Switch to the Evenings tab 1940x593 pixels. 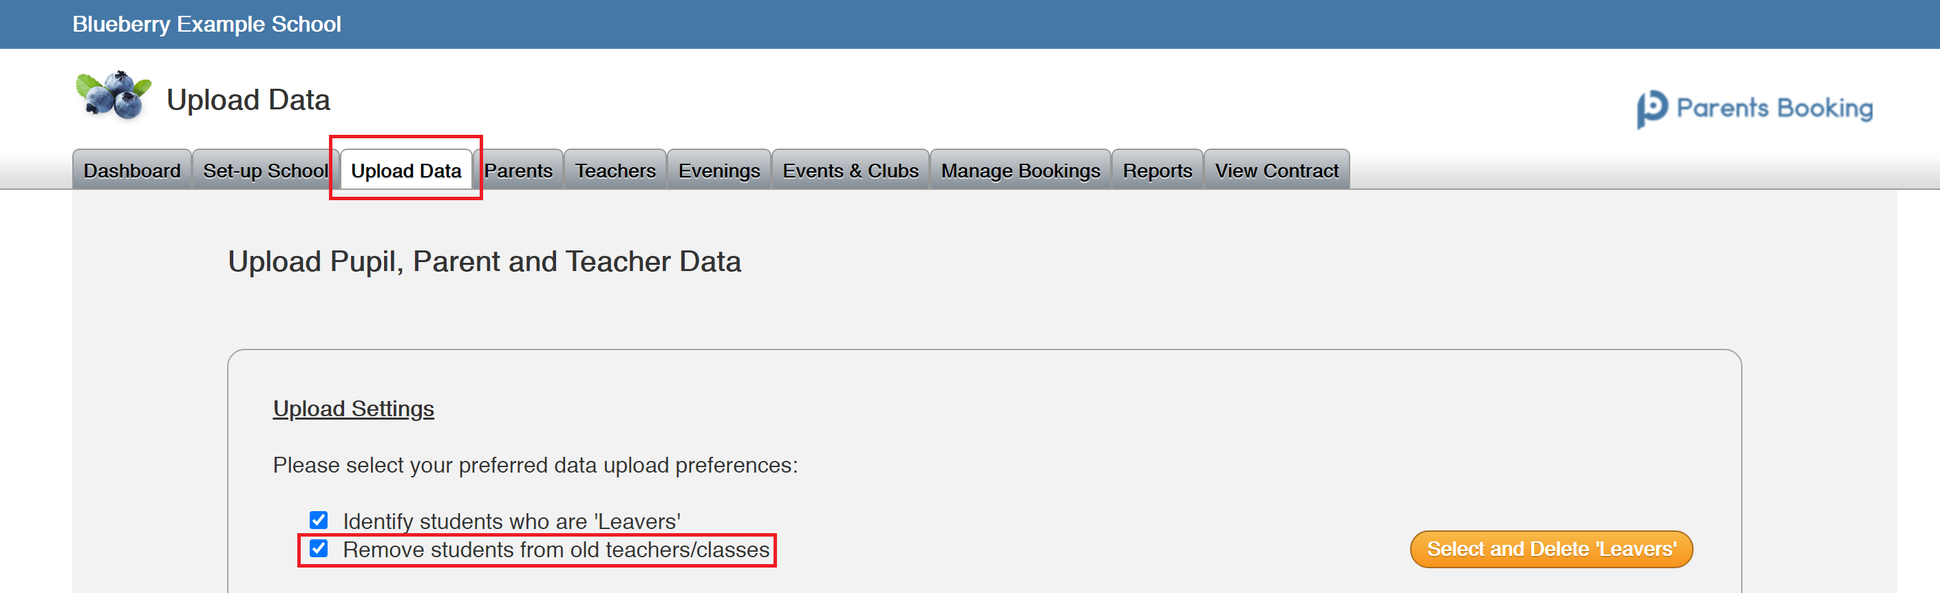[719, 170]
